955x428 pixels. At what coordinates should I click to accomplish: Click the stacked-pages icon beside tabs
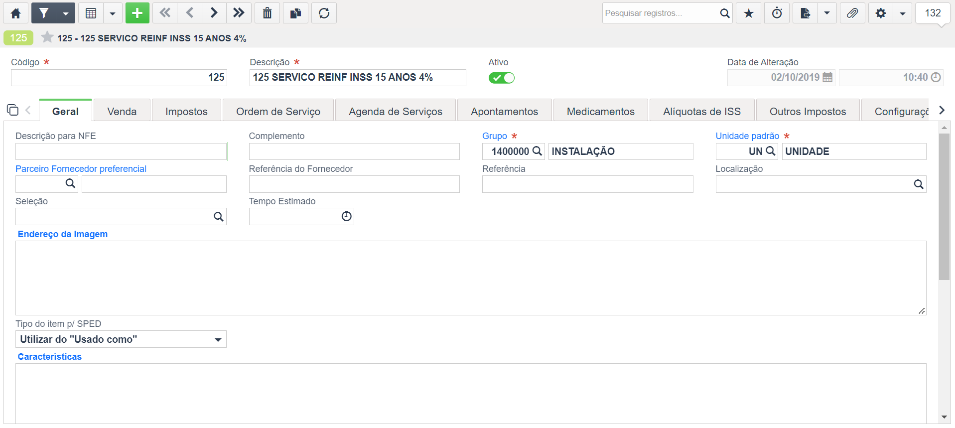12,110
